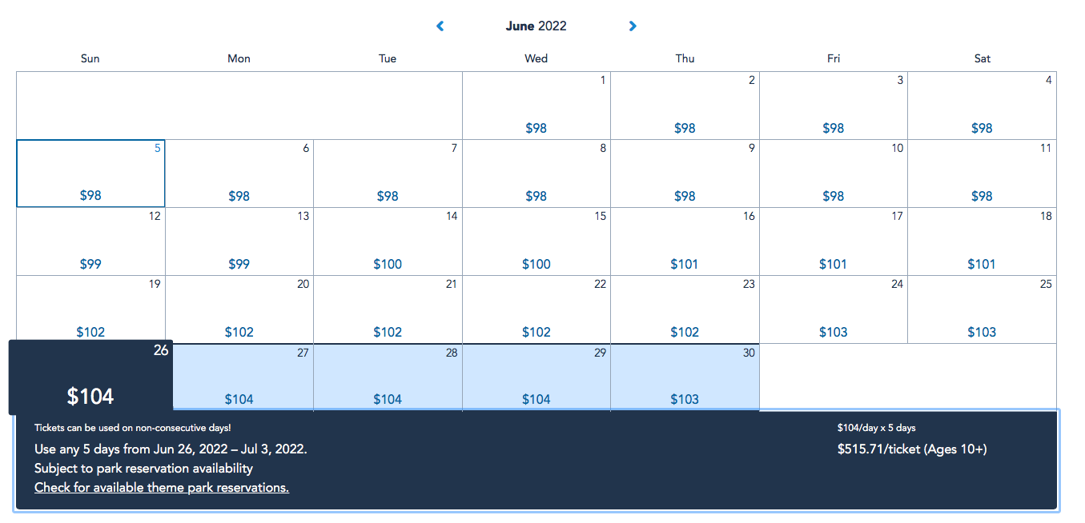This screenshot has height=523, width=1085.
Task: Click June 24 at $103
Action: click(834, 309)
